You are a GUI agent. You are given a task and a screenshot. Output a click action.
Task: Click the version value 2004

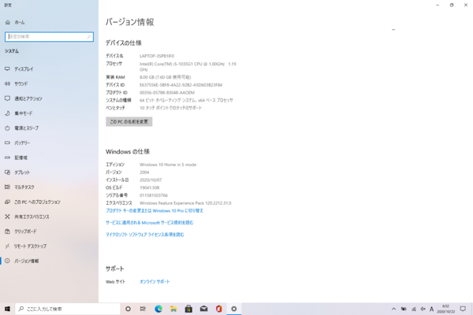pyautogui.click(x=144, y=172)
